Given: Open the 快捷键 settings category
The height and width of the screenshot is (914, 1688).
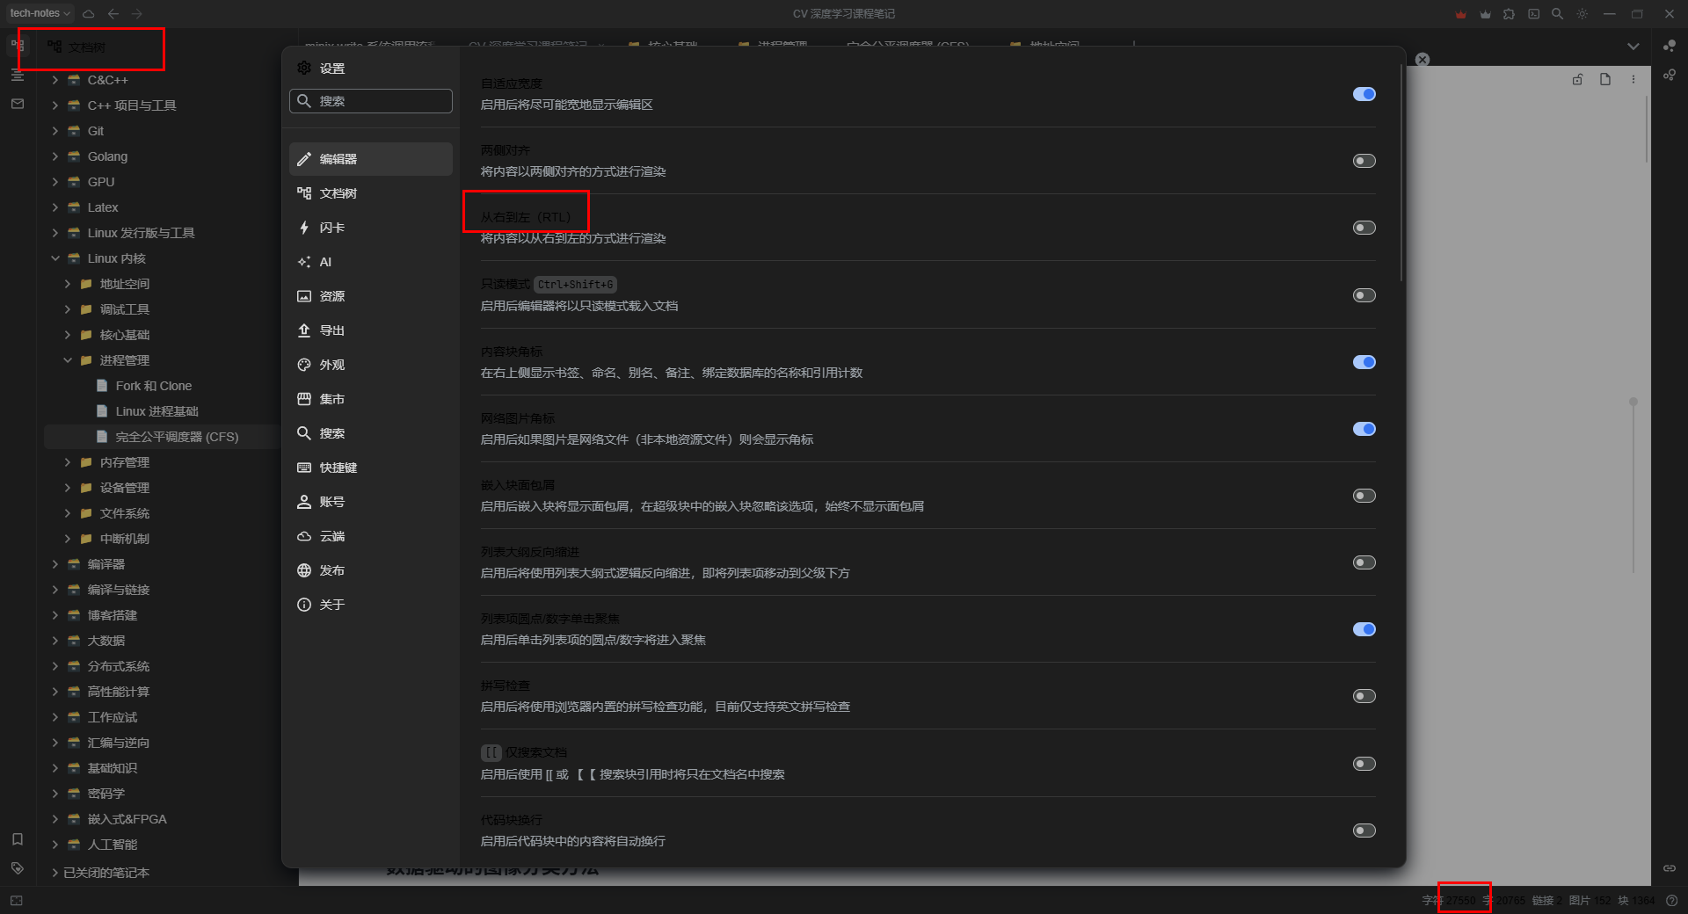Looking at the screenshot, I should click(x=371, y=468).
